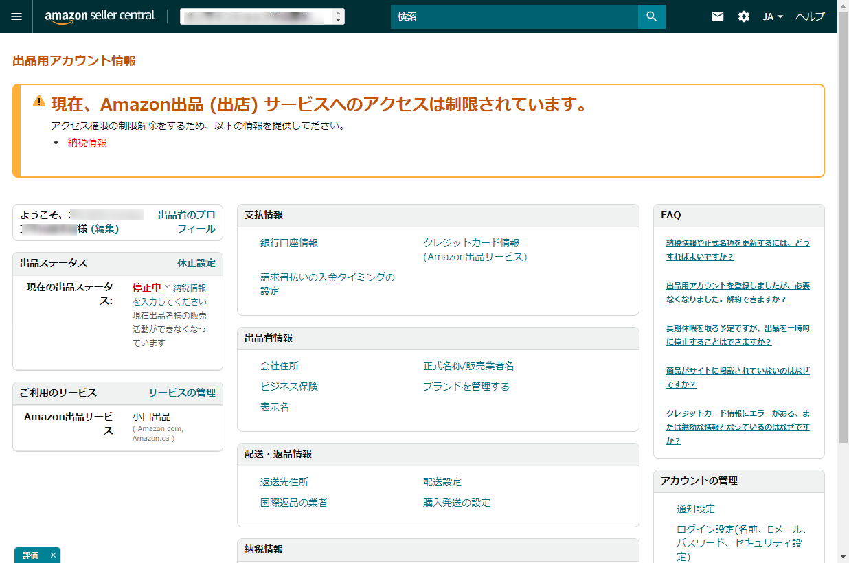Open the JA language dropdown
The width and height of the screenshot is (849, 563).
click(x=773, y=16)
